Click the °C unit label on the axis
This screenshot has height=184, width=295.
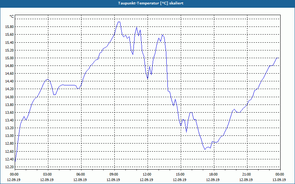pos(12,17)
